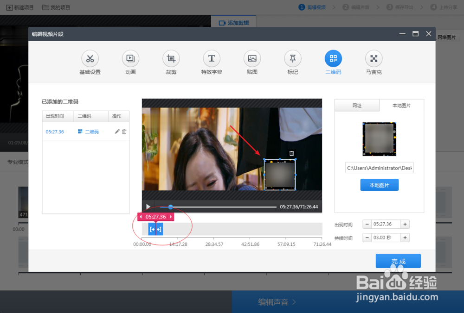The height and width of the screenshot is (313, 464).
Task: Decrease 持续时间 with minus button
Action: click(x=367, y=238)
